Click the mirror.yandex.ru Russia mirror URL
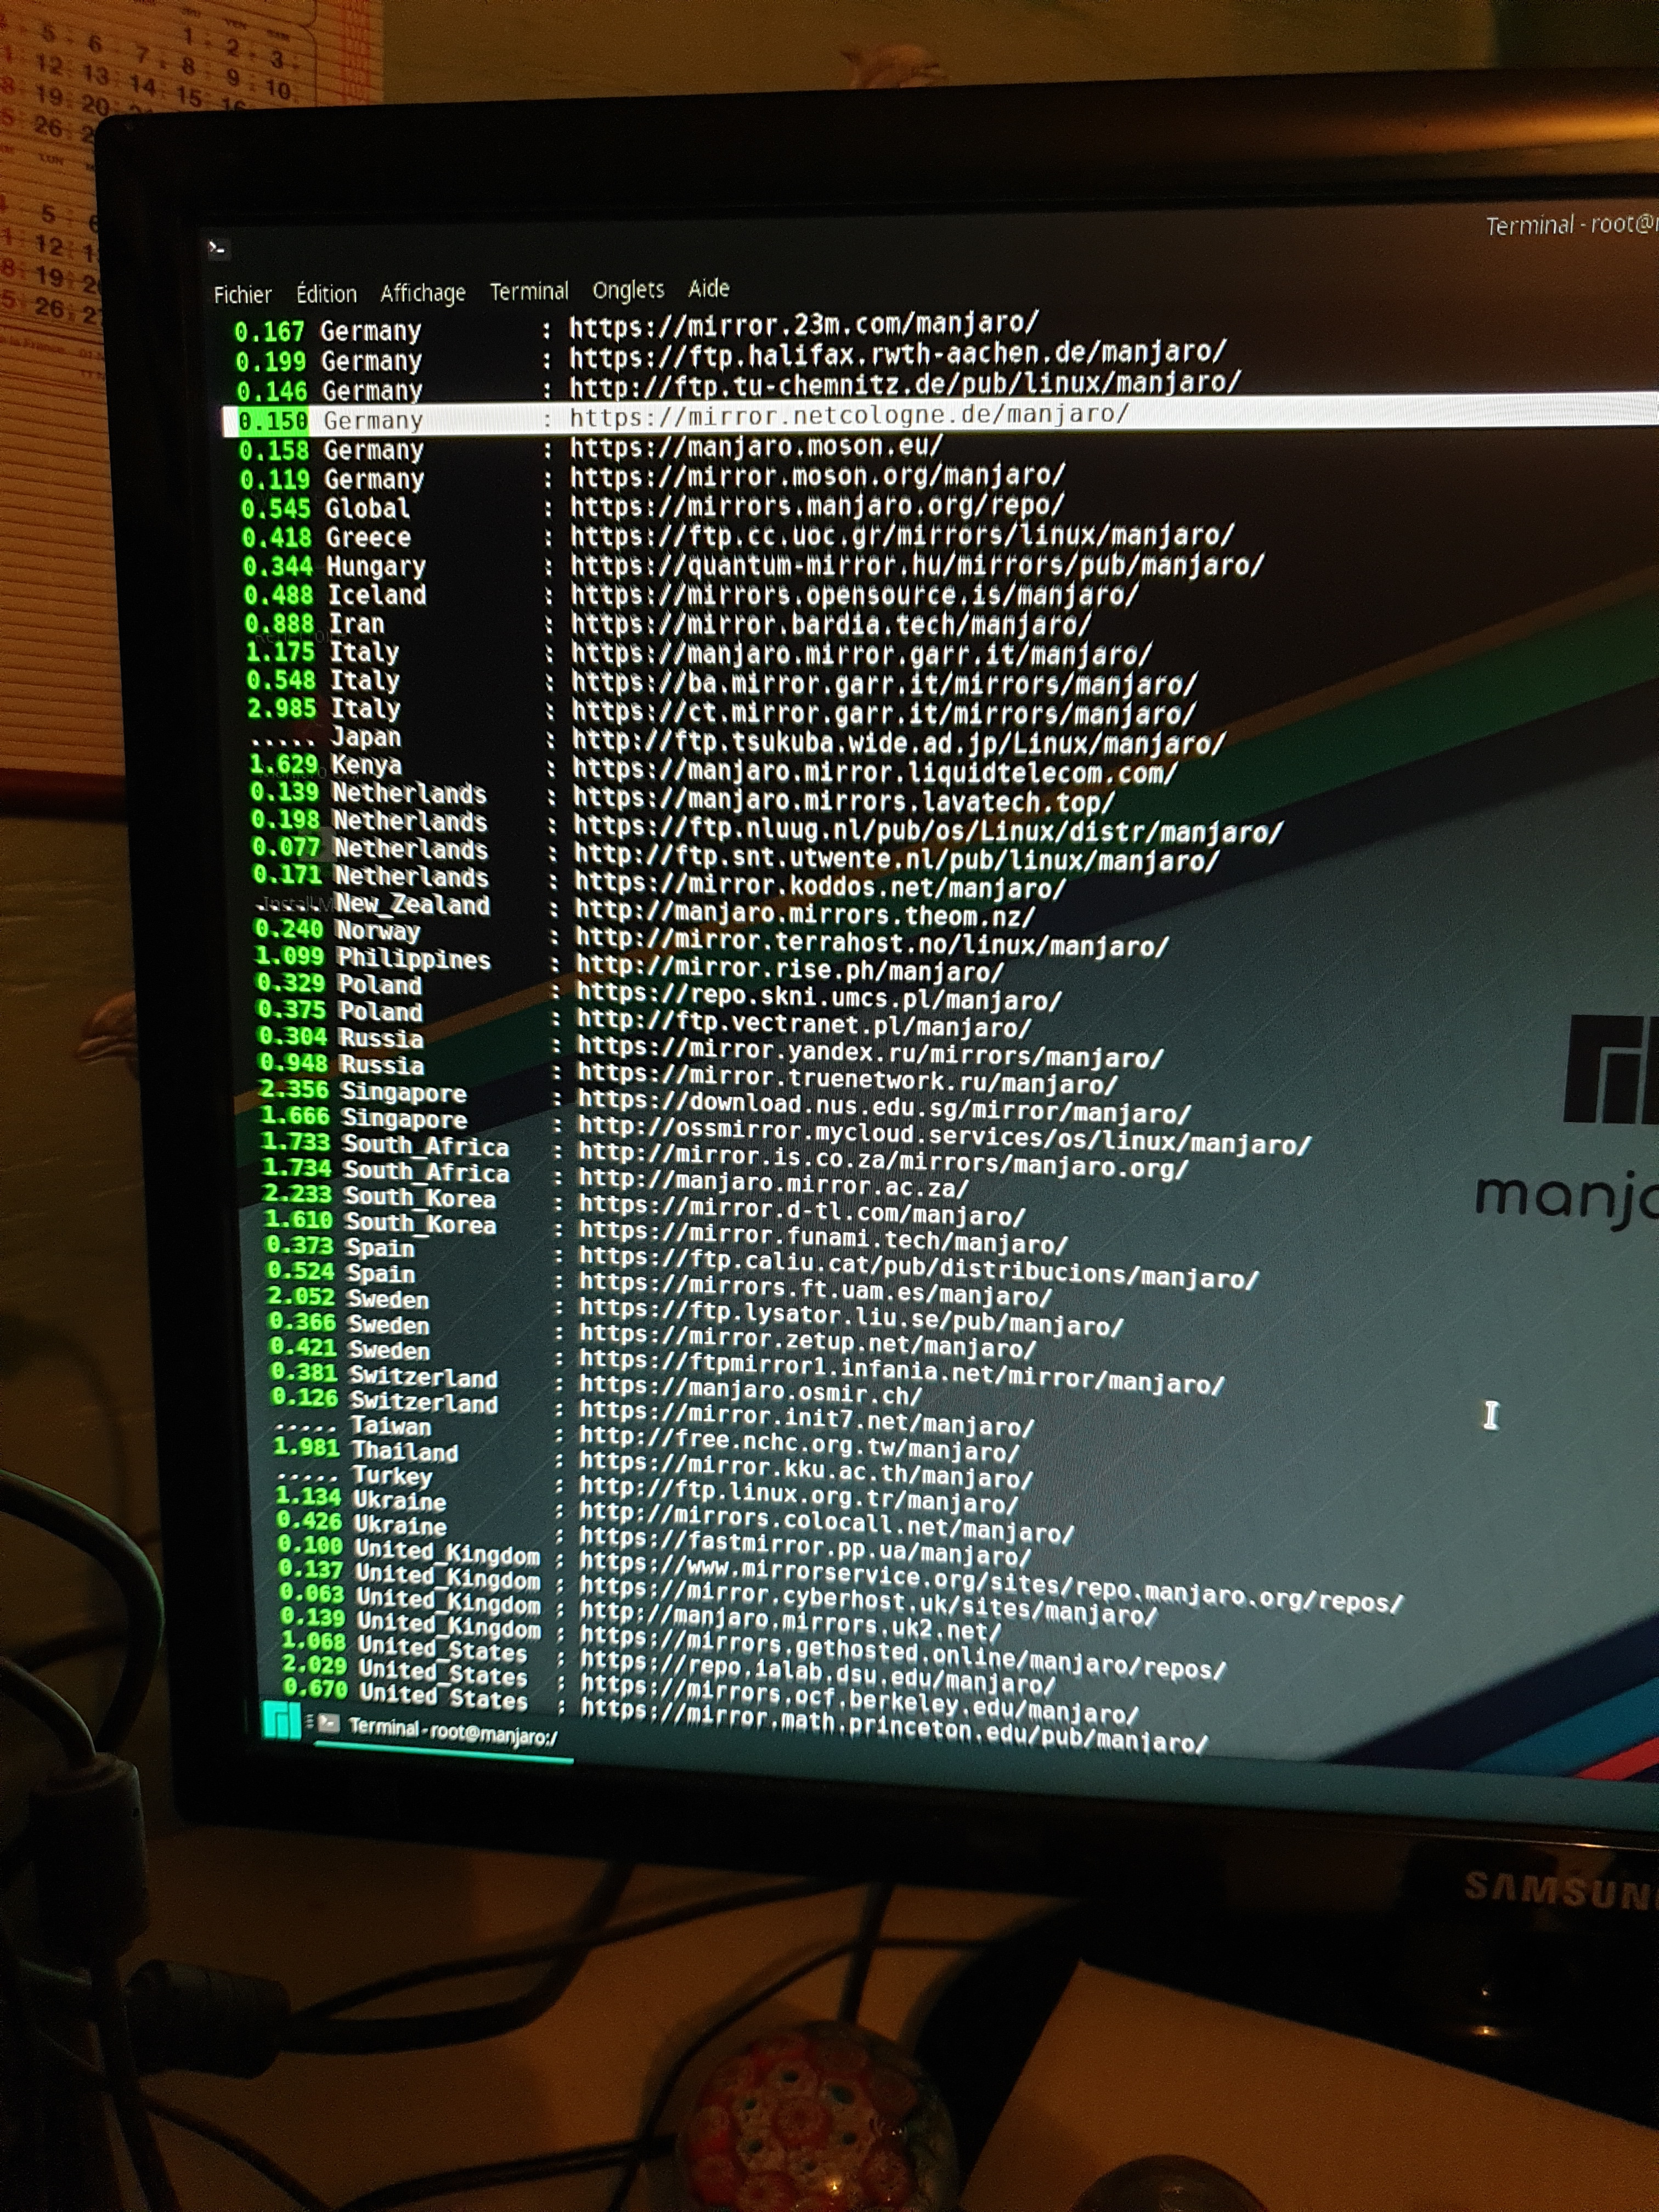This screenshot has width=1659, height=2212. coord(870,1053)
